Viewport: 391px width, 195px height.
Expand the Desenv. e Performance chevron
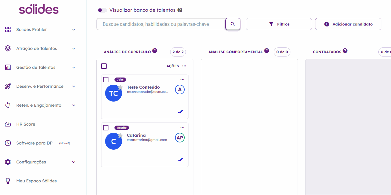point(74,87)
